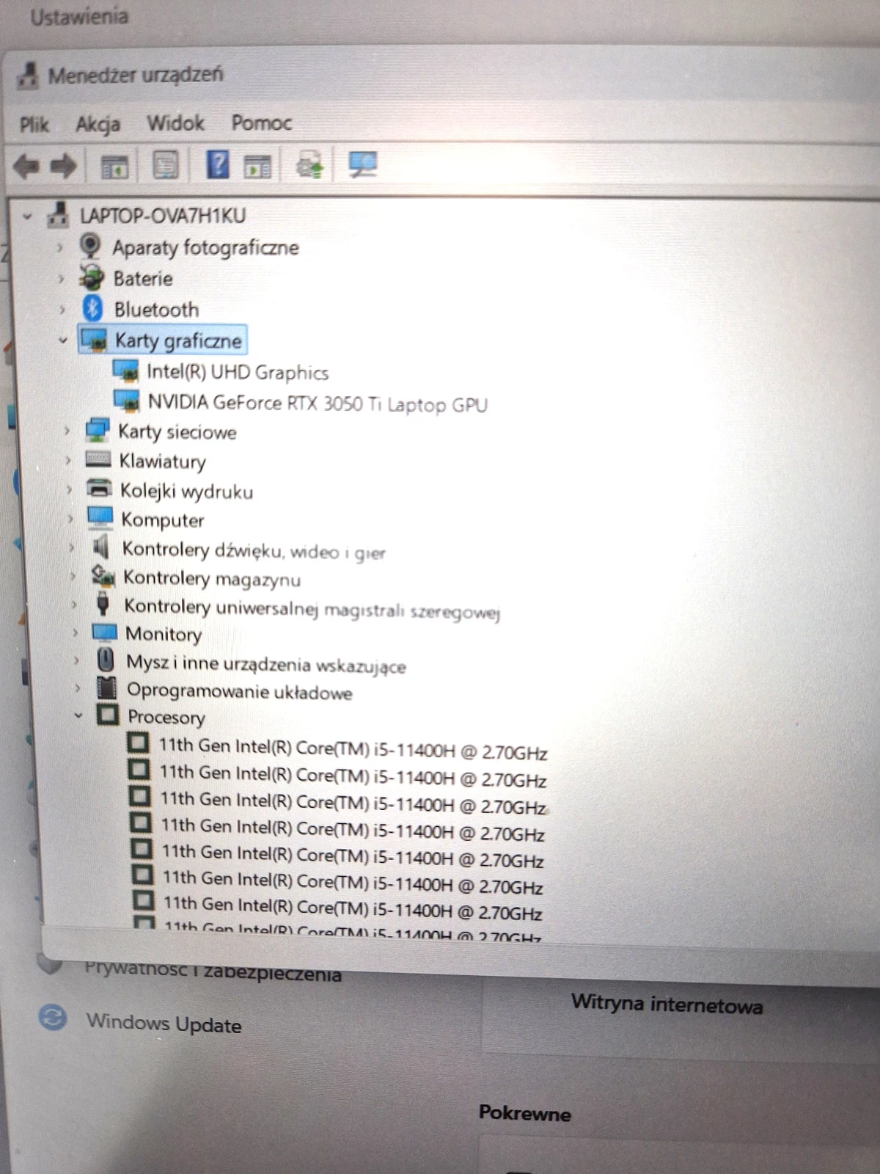Collapse the Procesory category

point(78,715)
